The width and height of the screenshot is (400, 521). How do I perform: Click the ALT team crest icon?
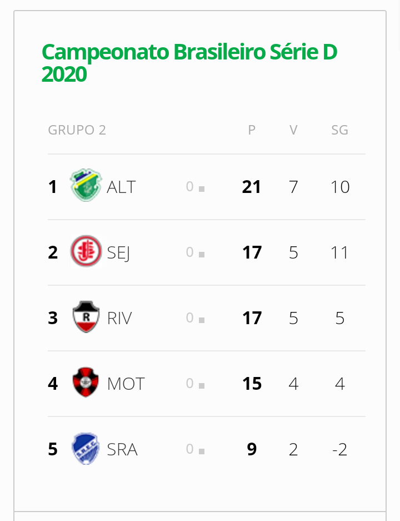86,186
